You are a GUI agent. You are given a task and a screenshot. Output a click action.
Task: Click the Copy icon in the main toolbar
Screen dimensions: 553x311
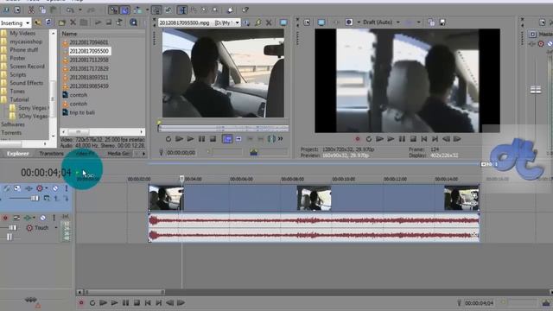pos(42,10)
